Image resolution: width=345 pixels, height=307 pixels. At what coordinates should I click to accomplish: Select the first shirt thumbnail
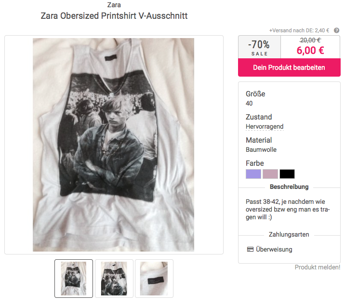point(74,279)
